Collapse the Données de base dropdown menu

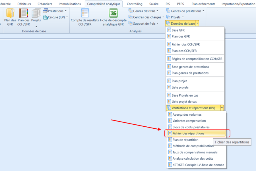click(197, 24)
